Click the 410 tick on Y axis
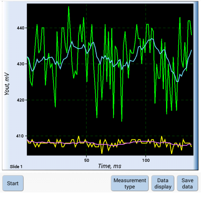The width and height of the screenshot is (201, 201). [20, 136]
